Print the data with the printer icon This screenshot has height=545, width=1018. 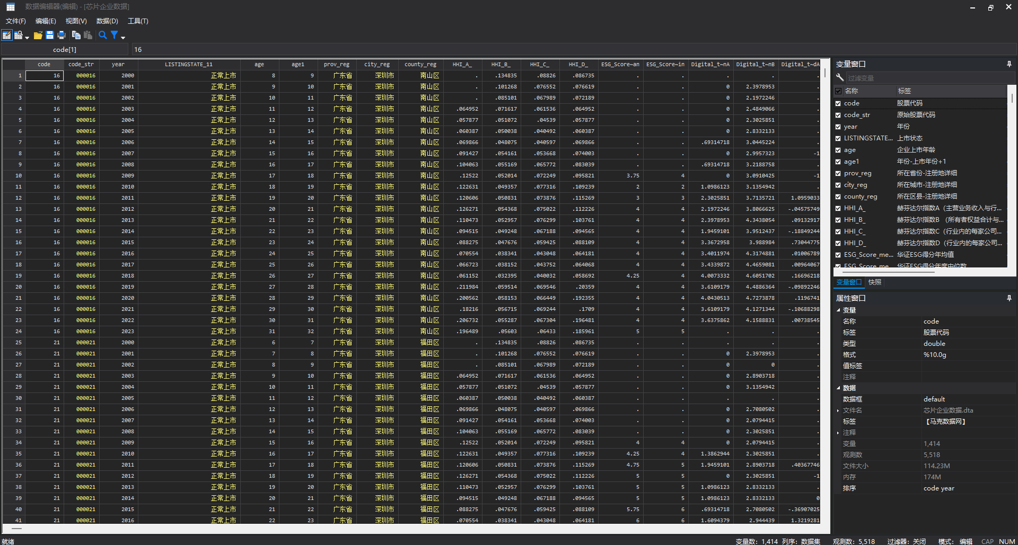[x=62, y=35]
